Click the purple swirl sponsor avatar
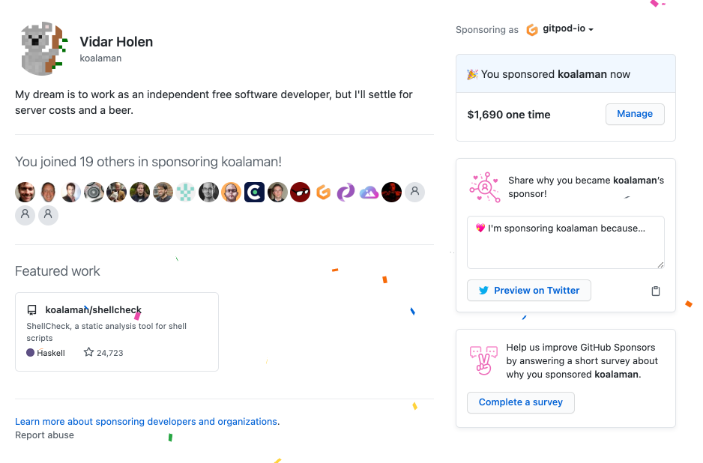703x463 pixels. click(x=346, y=193)
